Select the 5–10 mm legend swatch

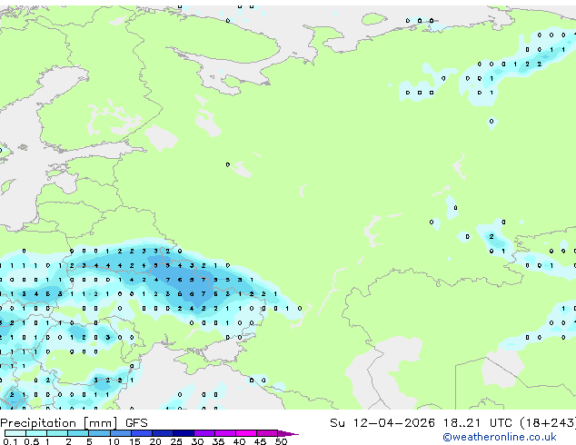pos(99,433)
